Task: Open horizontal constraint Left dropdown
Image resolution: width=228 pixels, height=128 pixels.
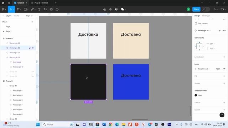Action: [x=212, y=44]
